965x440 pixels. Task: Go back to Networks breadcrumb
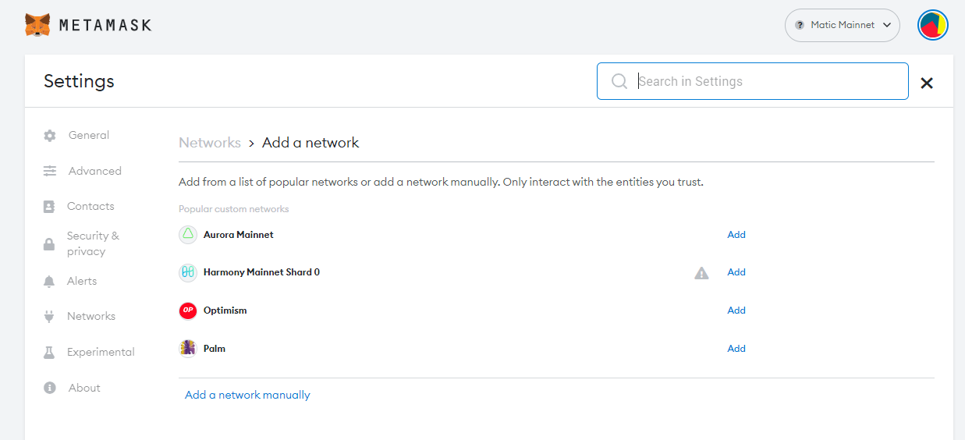pos(209,143)
